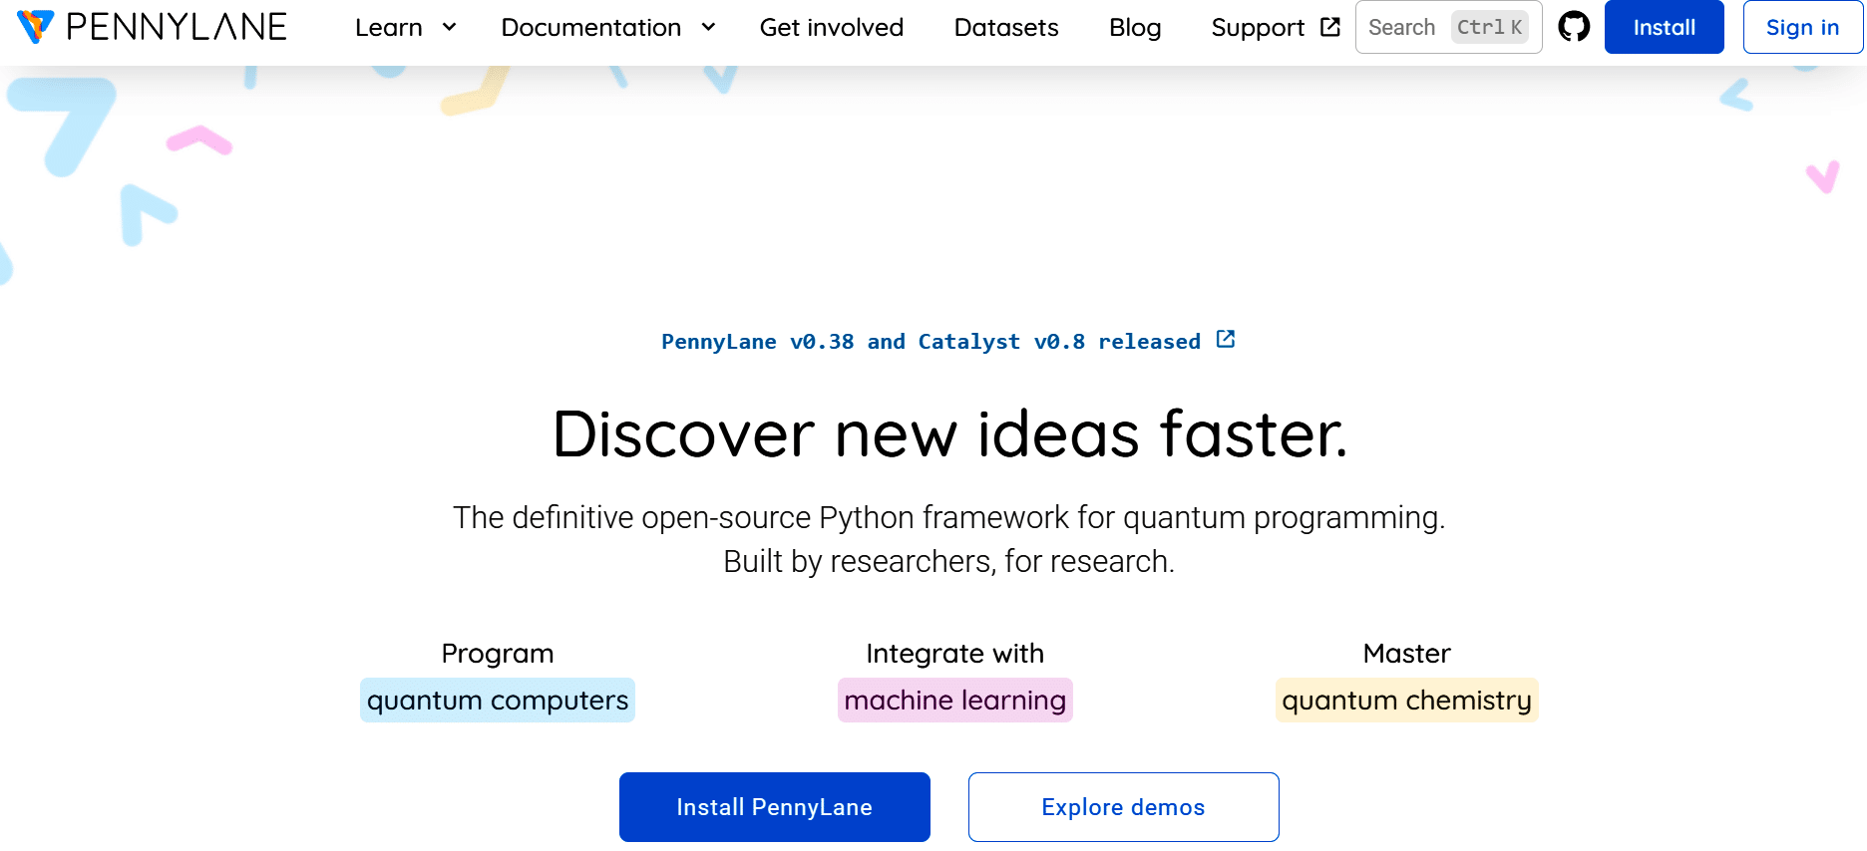
Task: Select the quantum computers highlighted tag
Action: [498, 701]
